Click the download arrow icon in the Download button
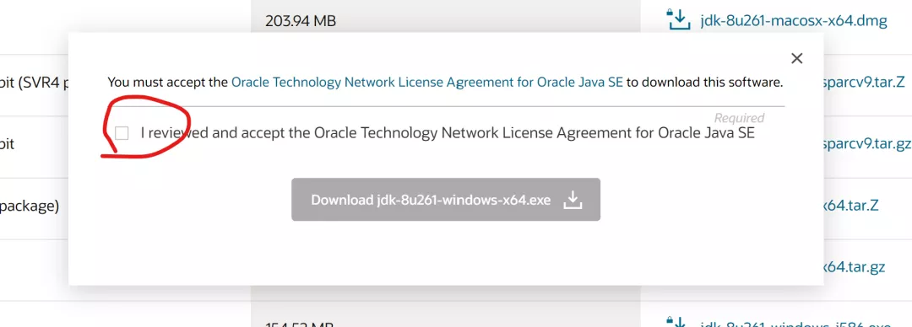The width and height of the screenshot is (912, 327). 573,200
